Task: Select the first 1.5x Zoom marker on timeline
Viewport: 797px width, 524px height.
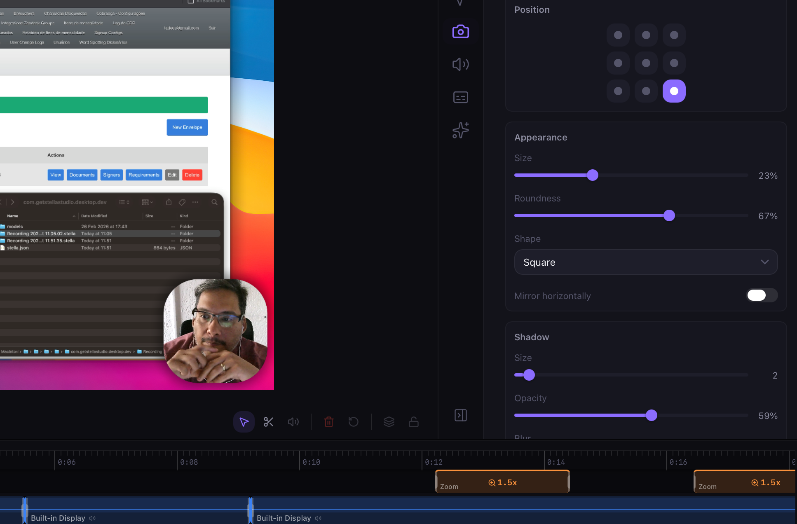Action: coord(502,482)
